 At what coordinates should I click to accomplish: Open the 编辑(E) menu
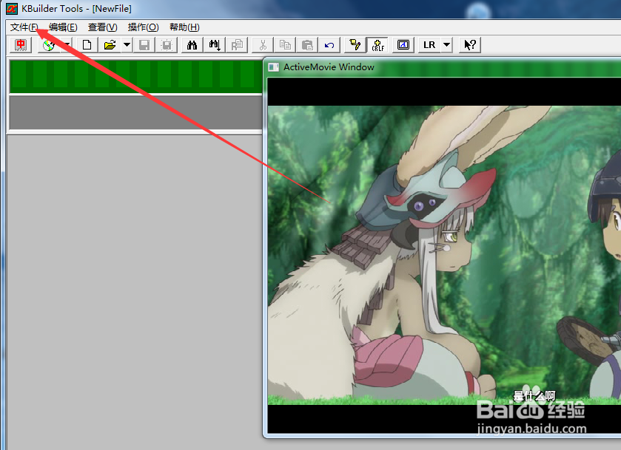[x=63, y=27]
